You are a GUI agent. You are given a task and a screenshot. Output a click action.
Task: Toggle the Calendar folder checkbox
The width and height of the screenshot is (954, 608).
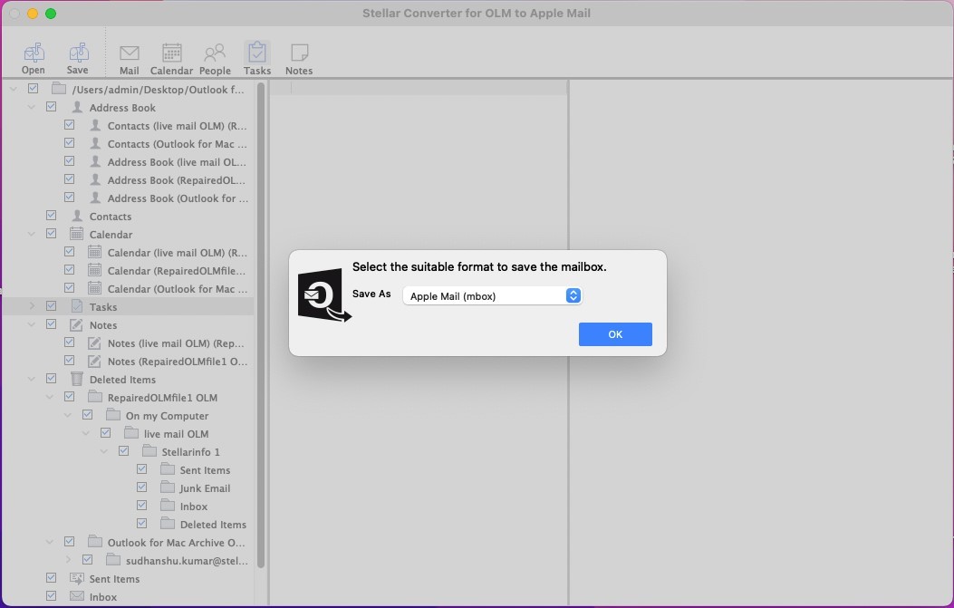point(52,234)
